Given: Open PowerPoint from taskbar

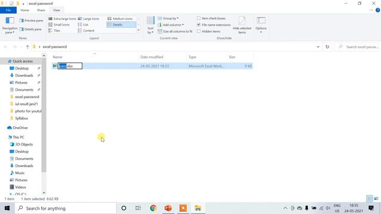Looking at the screenshot, I should [168, 208].
